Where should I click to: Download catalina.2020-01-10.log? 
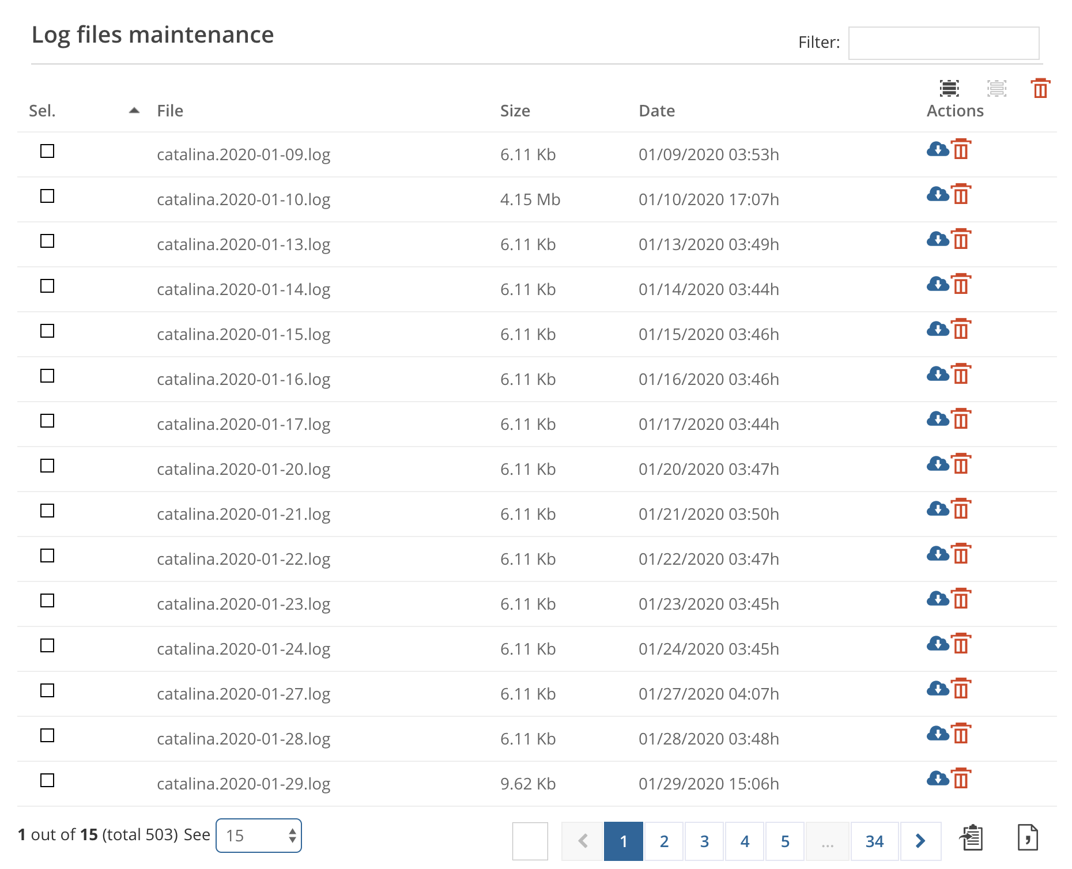938,194
